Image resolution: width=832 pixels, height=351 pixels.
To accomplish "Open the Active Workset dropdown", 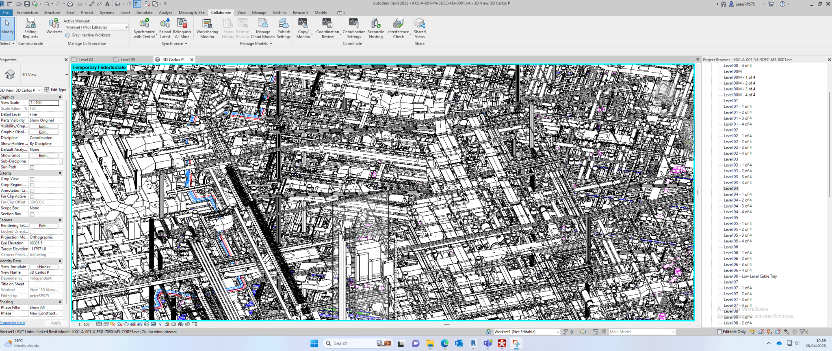I will (x=97, y=27).
